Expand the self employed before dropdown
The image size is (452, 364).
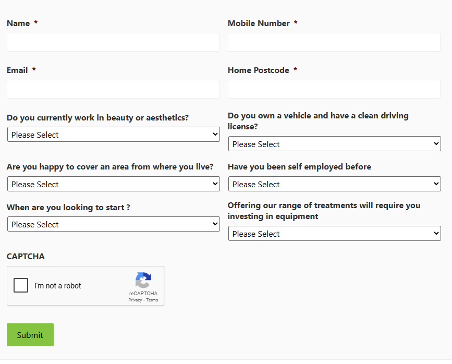point(335,184)
